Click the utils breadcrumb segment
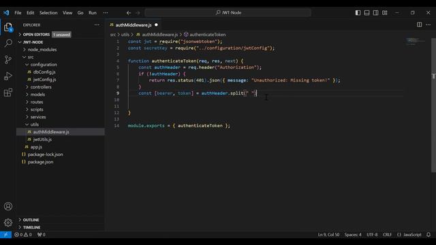The width and height of the screenshot is (436, 245). (125, 35)
